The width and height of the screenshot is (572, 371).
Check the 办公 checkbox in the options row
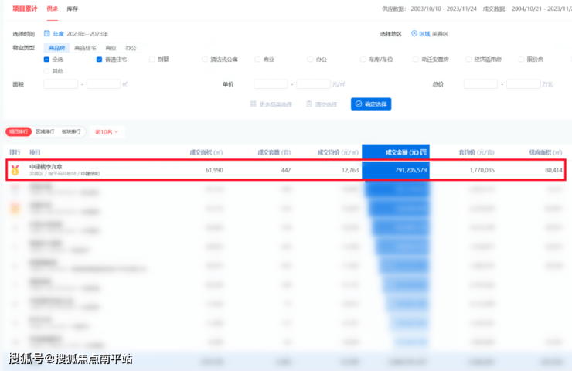310,60
